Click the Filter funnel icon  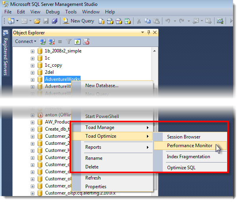[69, 41]
